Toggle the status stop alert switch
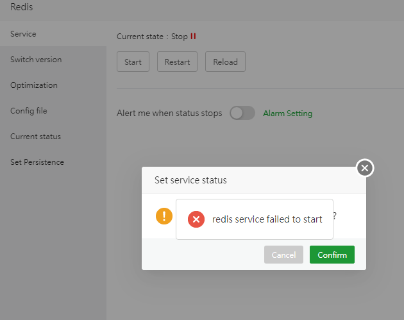 point(242,113)
